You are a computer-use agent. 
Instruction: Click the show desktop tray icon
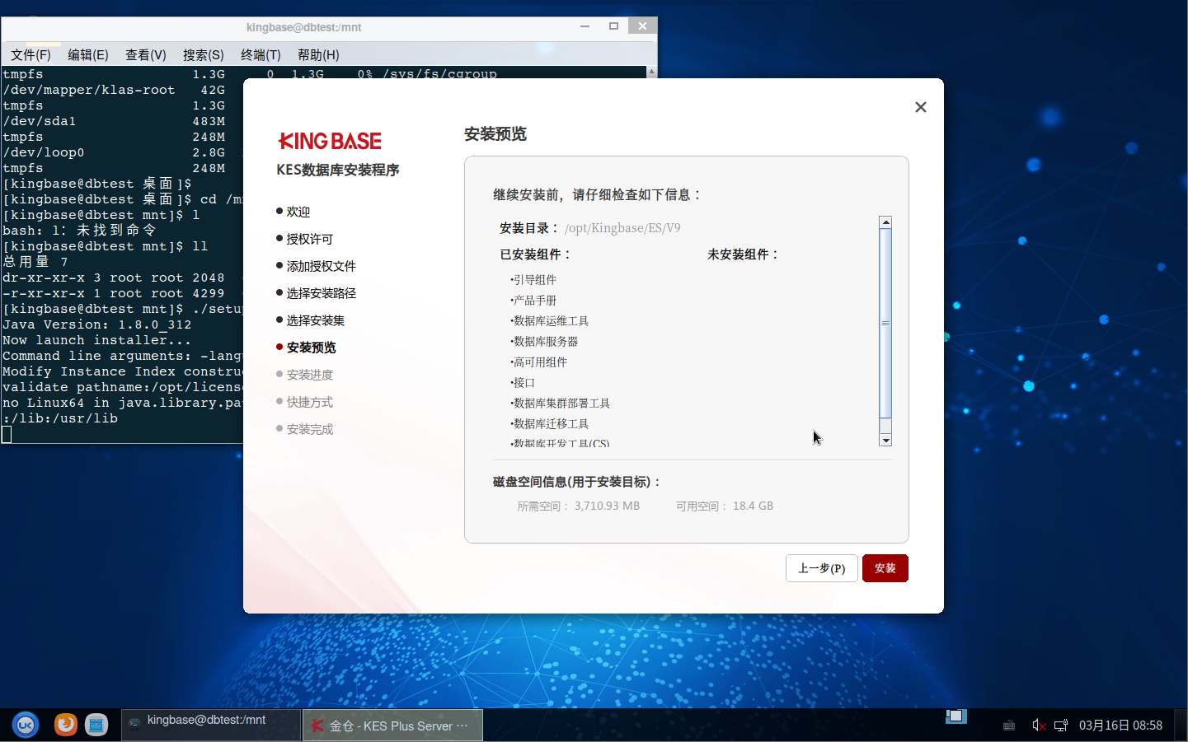click(956, 716)
